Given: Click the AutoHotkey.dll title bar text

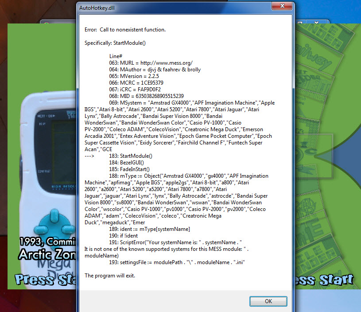Looking at the screenshot, I should 97,8.
